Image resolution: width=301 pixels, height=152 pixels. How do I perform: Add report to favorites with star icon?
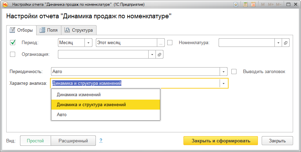click(x=235, y=5)
